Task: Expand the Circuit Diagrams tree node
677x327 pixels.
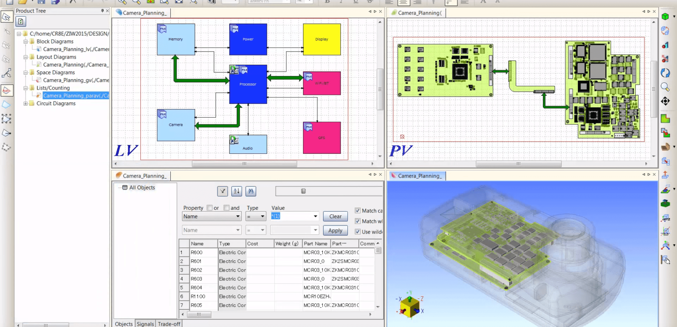Action: [26, 103]
